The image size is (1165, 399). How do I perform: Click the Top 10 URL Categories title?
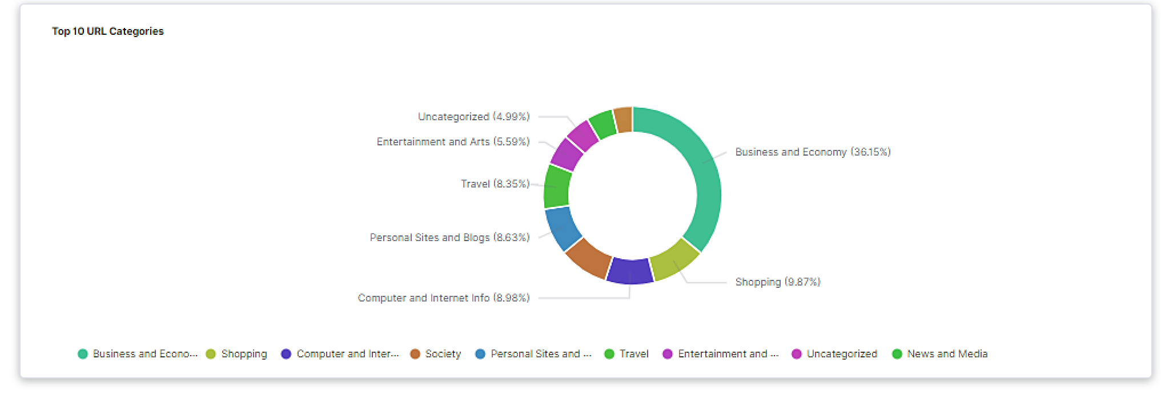[x=108, y=31]
